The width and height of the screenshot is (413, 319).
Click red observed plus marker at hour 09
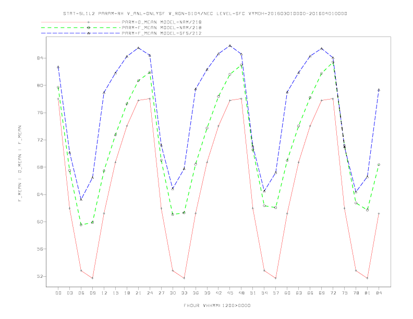point(92,278)
